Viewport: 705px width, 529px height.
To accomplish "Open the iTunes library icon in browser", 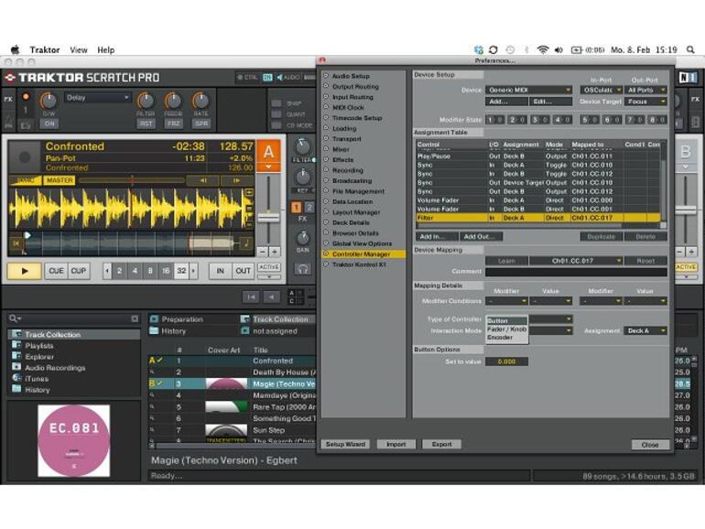I will tap(16, 379).
